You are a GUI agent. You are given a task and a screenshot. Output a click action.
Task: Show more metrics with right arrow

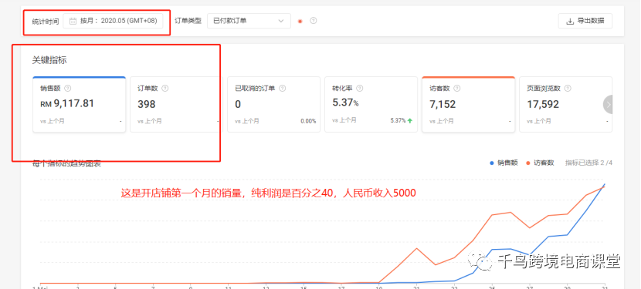click(608, 105)
